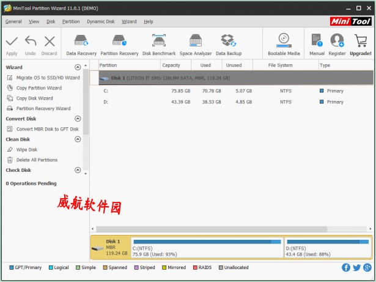376x282 pixels.
Task: Click the Apply checkmark icon
Action: (12, 41)
